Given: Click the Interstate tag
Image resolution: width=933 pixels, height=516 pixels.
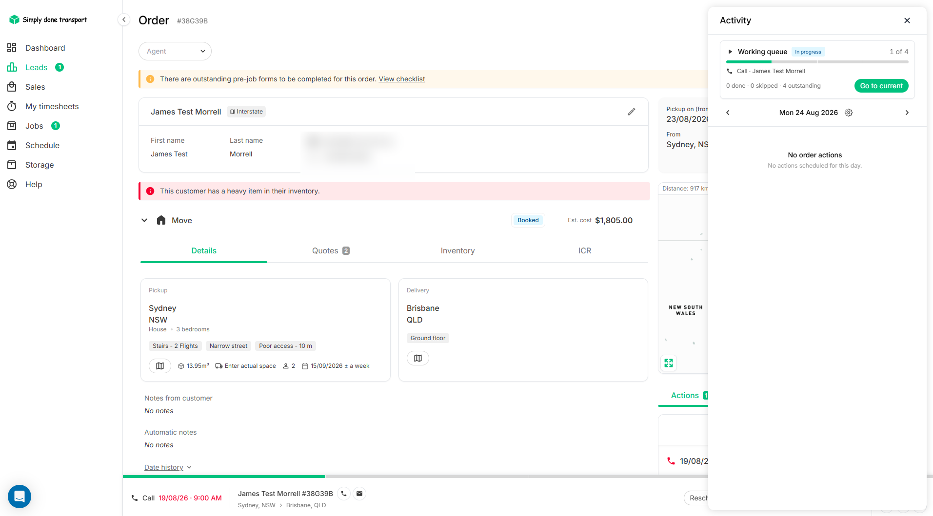Looking at the screenshot, I should click(246, 112).
